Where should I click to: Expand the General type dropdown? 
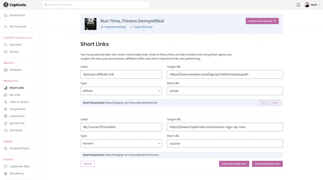(x=121, y=143)
